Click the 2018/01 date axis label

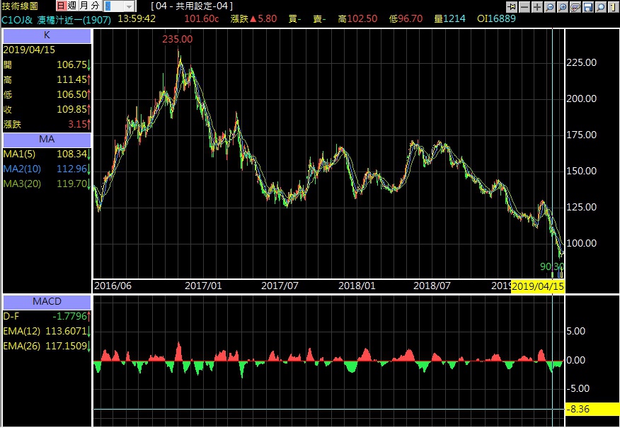[x=357, y=286]
